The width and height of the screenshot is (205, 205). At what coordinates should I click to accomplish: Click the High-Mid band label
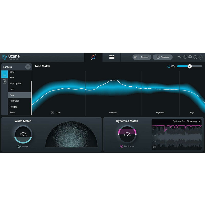tap(160, 112)
